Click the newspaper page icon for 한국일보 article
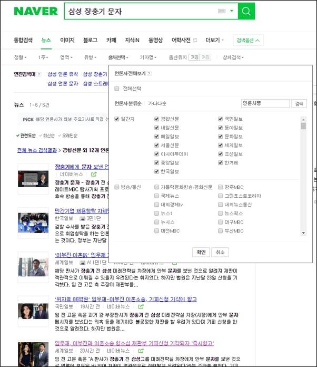The image size is (317, 367). [x=82, y=218]
